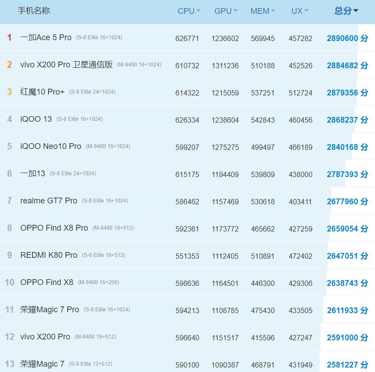Click rank 1 number badge
375x372 pixels.
point(9,38)
